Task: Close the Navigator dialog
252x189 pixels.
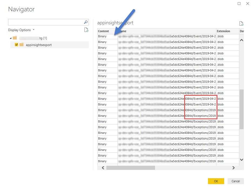Action: coord(248,4)
